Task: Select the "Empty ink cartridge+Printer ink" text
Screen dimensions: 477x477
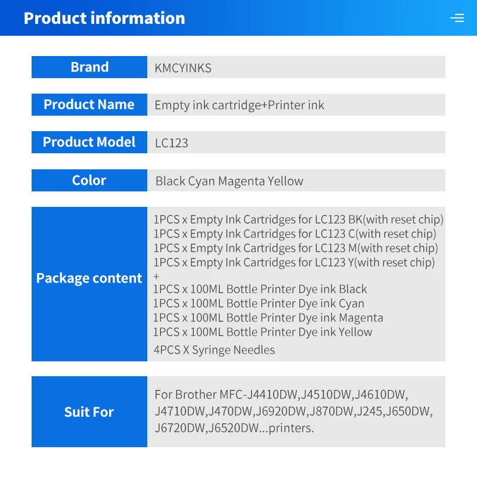Action: coord(239,105)
